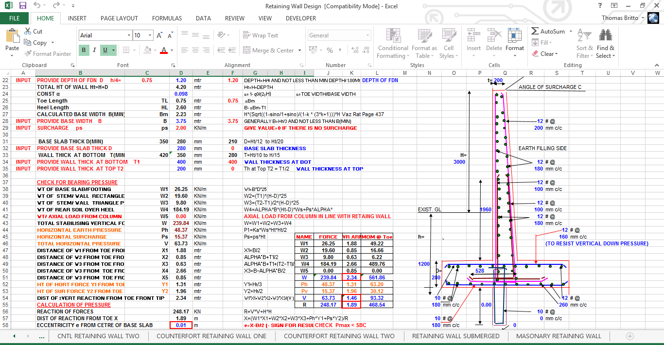Open Cell Styles gallery
Viewport: 664px width, 345px height.
[x=449, y=43]
